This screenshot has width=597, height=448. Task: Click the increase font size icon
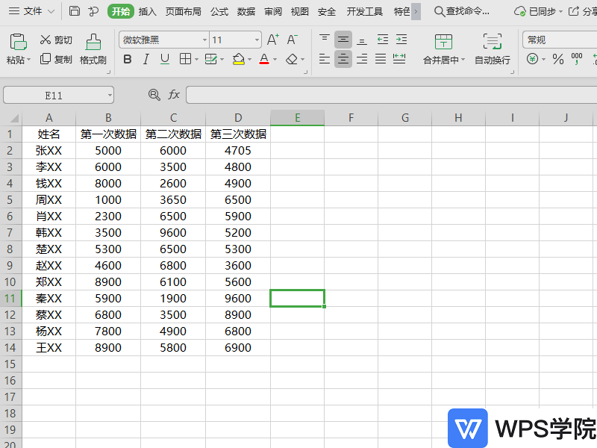[272, 40]
